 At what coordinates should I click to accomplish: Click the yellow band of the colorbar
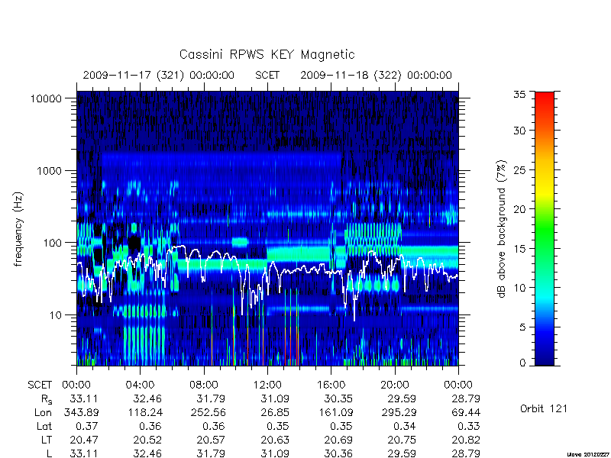[545, 191]
